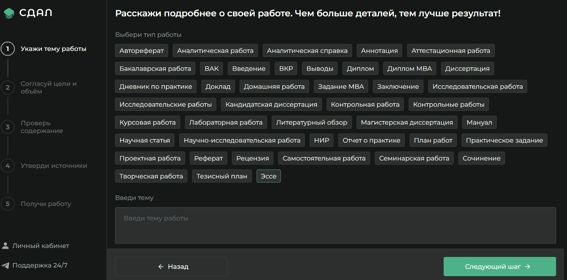Click the step 5 circle icon
The image size is (567, 280).
[8, 204]
